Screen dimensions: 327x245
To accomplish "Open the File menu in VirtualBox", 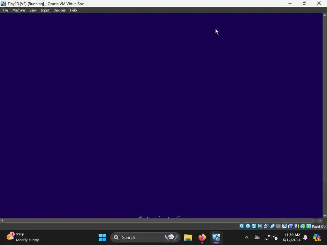I will click(5, 10).
